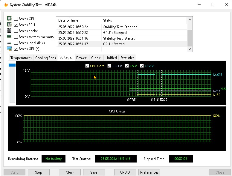Toggle the +12 V graph checkbox
Screen dimensions: 232x176
142,66
